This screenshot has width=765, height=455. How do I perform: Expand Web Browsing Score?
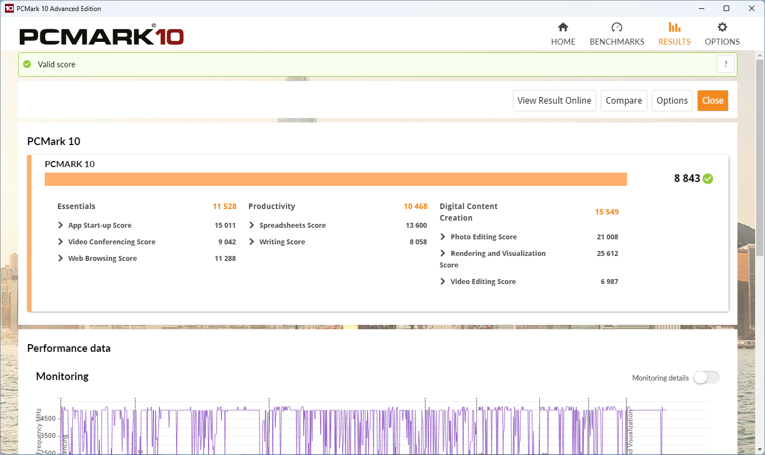[x=61, y=258]
